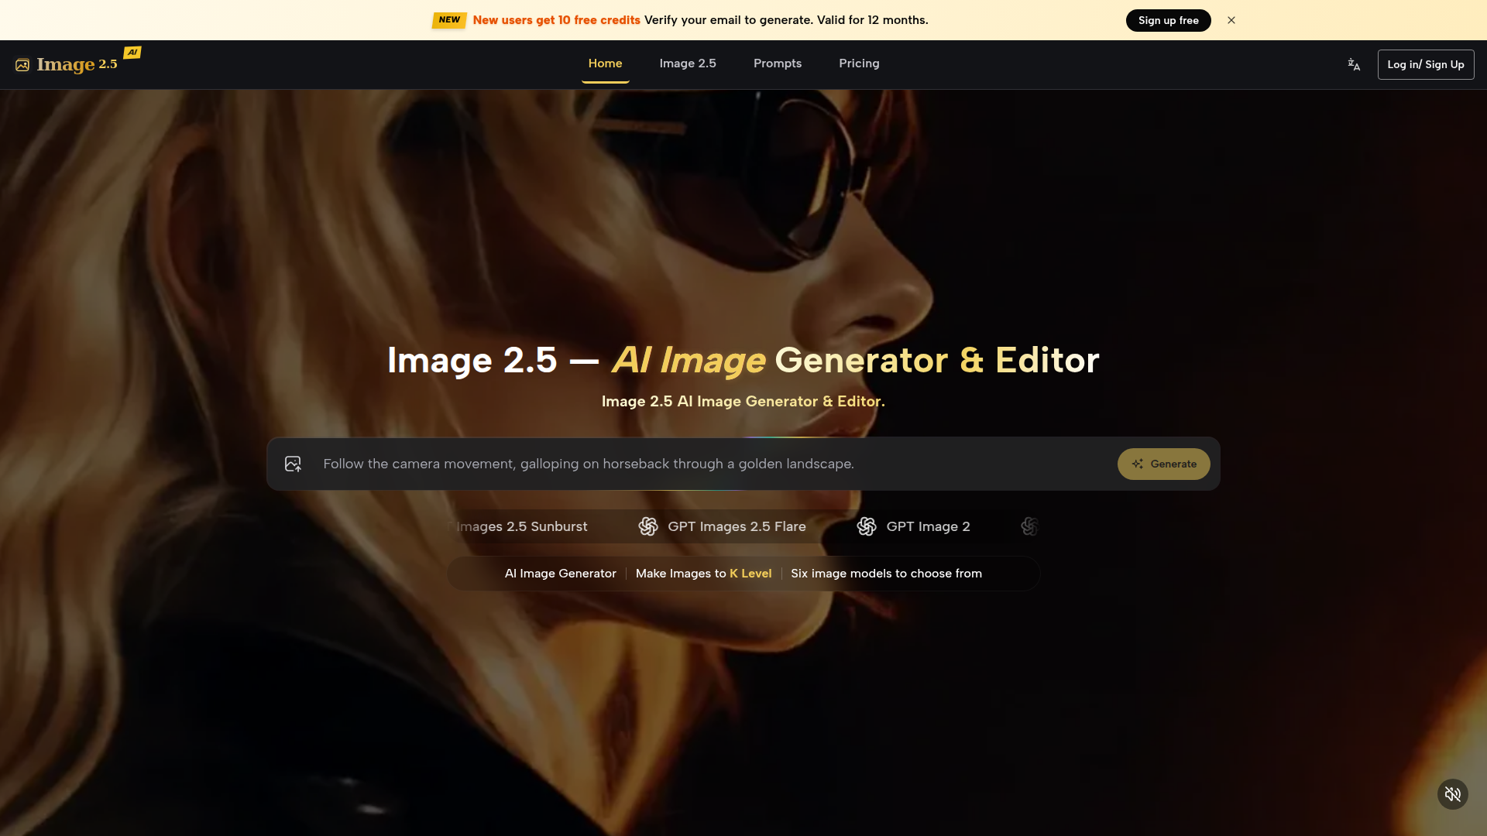Select the GPT Images 2.5 Flare model
The height and width of the screenshot is (836, 1487).
tap(722, 526)
